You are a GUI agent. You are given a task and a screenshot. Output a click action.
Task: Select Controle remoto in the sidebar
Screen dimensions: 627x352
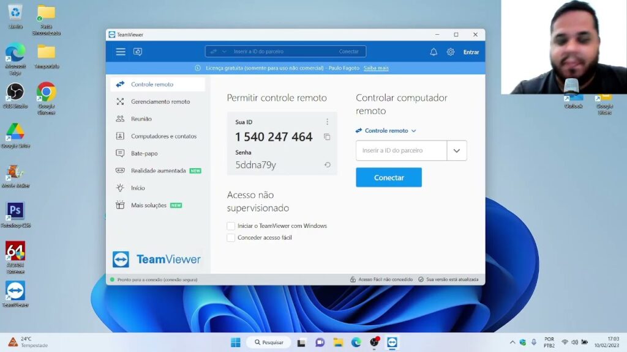click(157, 84)
